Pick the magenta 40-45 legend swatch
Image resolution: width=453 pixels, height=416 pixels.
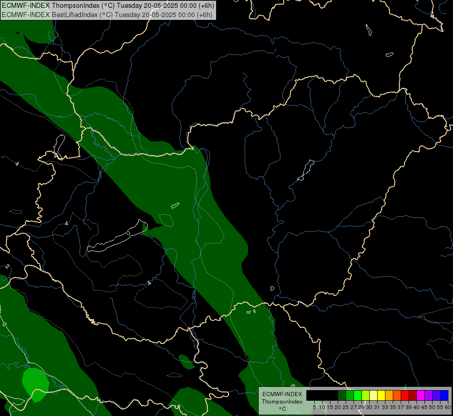click(x=421, y=395)
